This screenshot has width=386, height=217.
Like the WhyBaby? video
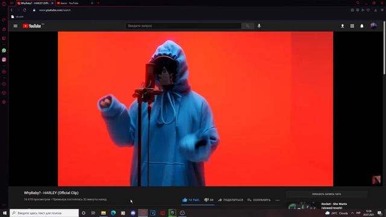pyautogui.click(x=191, y=200)
